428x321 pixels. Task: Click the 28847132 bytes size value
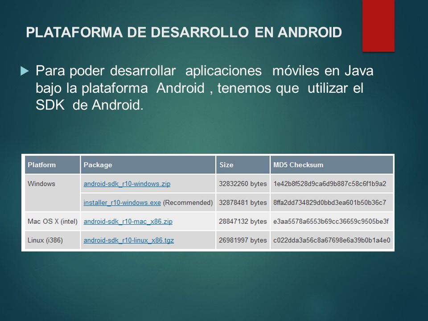(243, 222)
